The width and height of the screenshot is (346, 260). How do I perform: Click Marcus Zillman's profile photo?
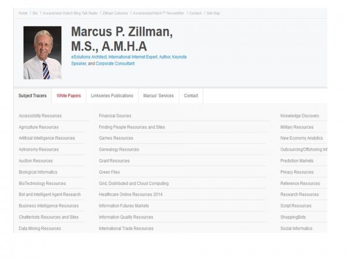click(42, 53)
